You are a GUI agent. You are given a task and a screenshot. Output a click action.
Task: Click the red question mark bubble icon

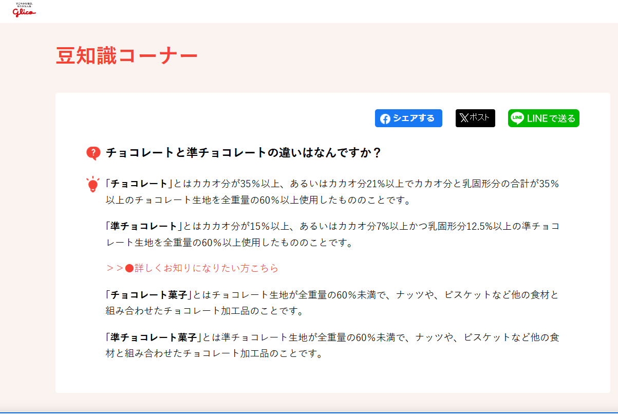coord(93,153)
